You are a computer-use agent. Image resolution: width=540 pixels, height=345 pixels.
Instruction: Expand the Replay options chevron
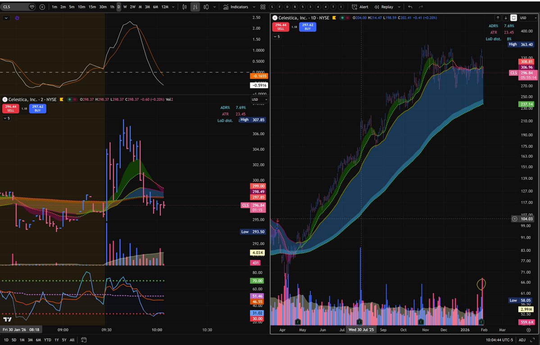[x=399, y=7]
